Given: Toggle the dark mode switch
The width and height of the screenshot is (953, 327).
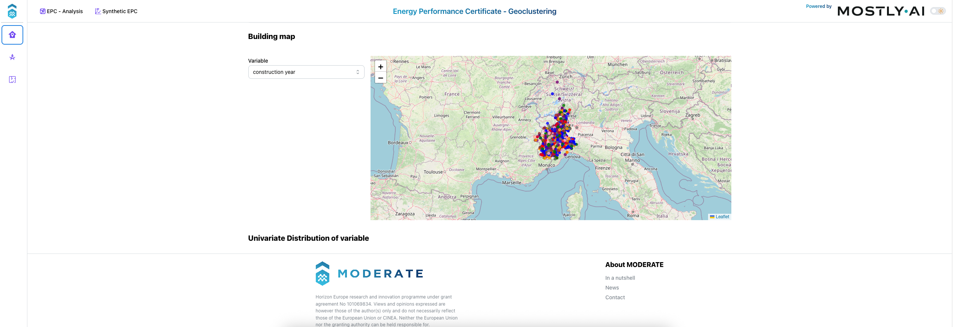Looking at the screenshot, I should click(938, 11).
